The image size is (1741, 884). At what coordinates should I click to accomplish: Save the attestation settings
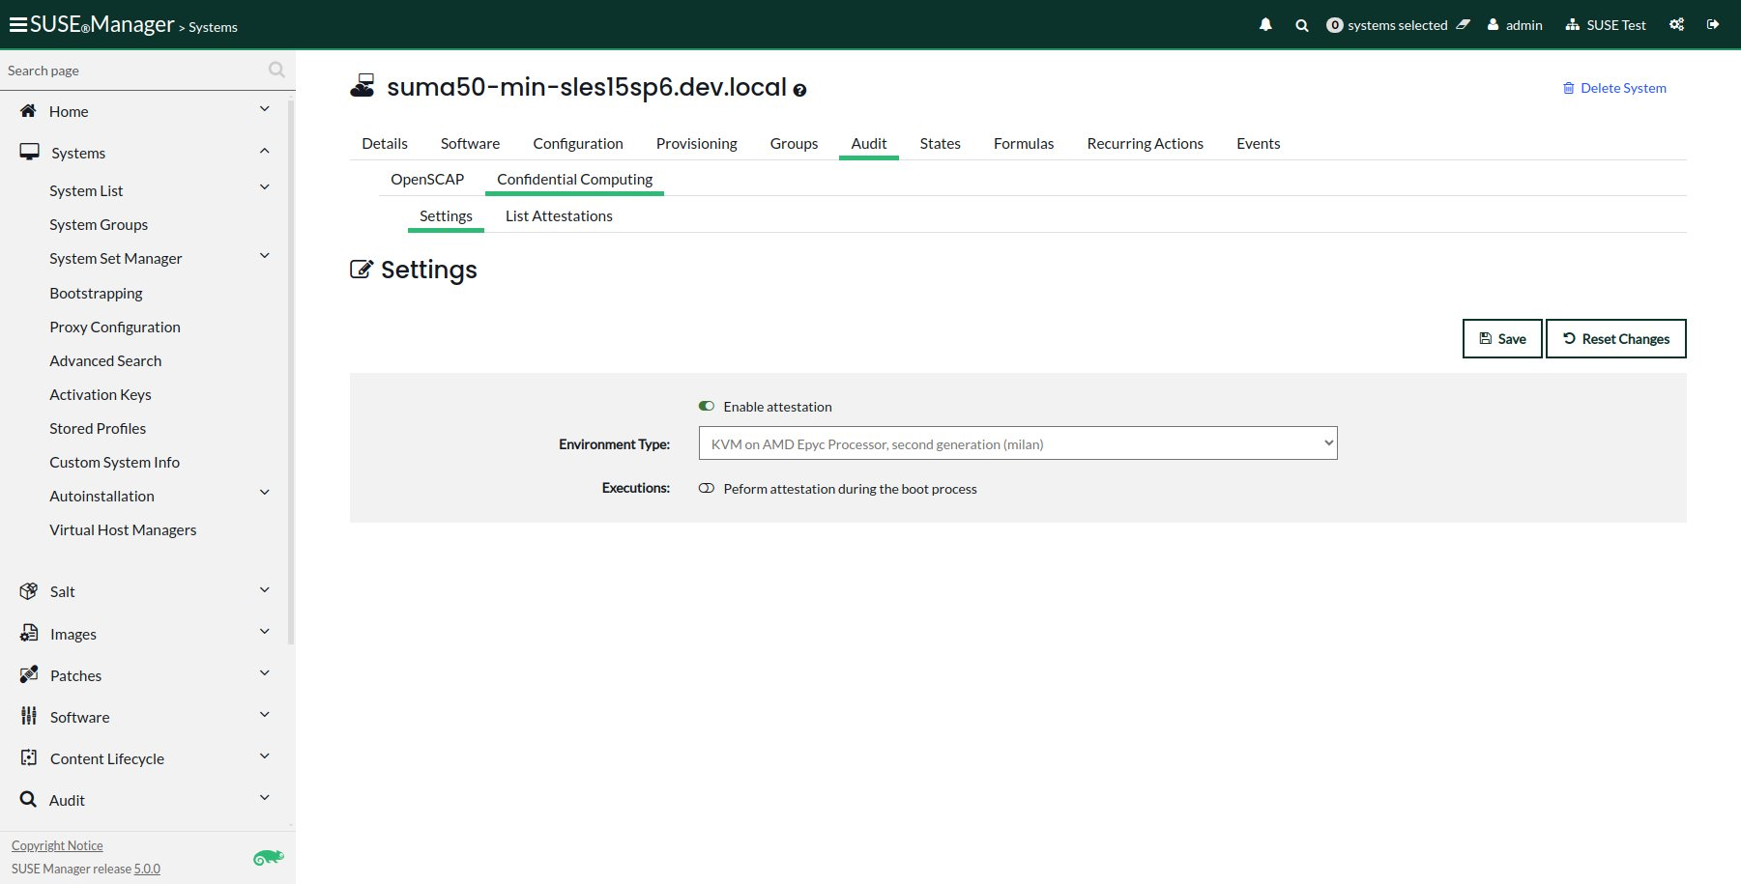point(1502,339)
